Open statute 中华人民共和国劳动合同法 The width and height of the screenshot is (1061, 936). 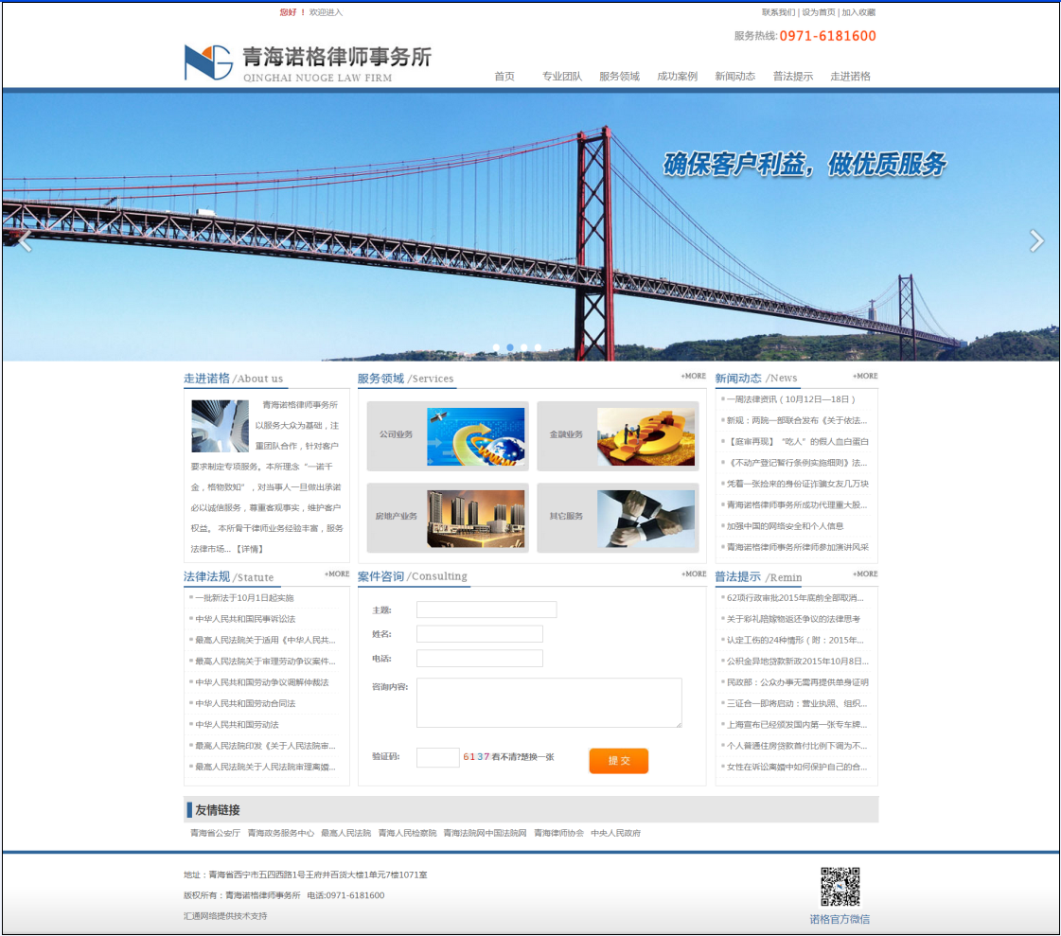[246, 703]
